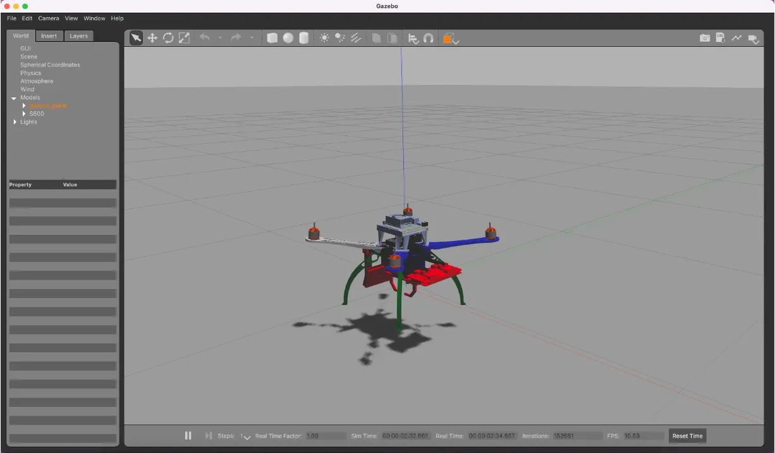This screenshot has width=775, height=453.
Task: Add a spot light
Action: tap(340, 38)
